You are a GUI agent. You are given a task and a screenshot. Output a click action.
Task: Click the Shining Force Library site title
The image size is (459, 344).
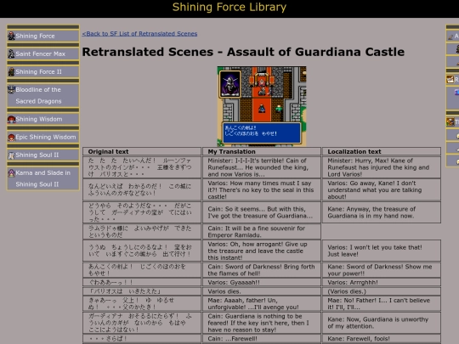[229, 8]
